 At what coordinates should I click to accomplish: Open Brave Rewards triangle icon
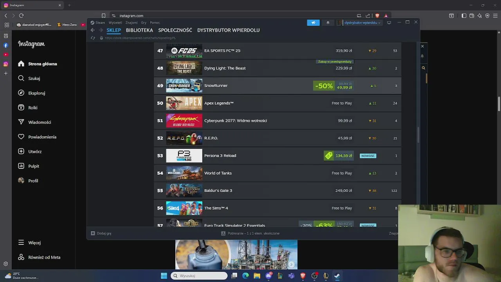pyautogui.click(x=386, y=16)
